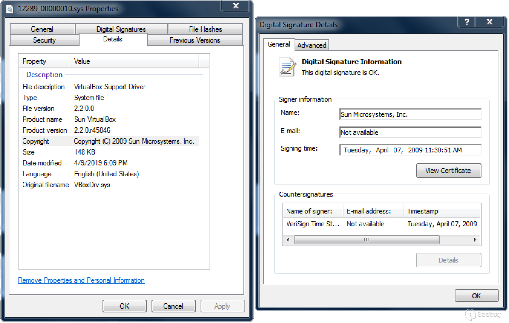This screenshot has width=509, height=323.
Task: Click the signer Name field
Action: [410, 114]
